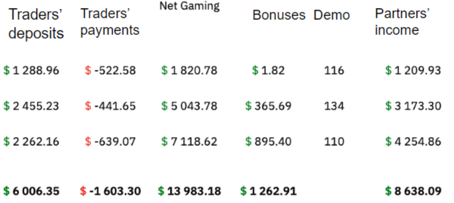Viewport: 454px width, 203px height.
Task: Click the bonus value $365.69
Action: (x=268, y=106)
